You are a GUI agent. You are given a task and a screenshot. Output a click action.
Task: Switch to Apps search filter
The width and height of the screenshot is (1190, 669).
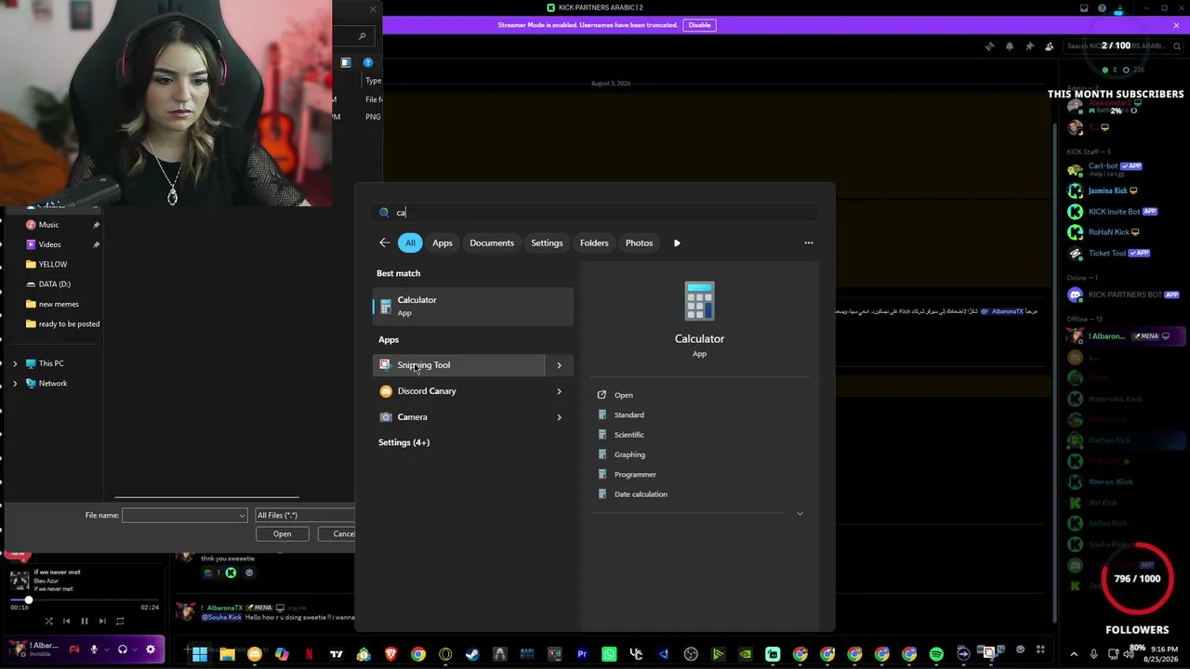443,243
